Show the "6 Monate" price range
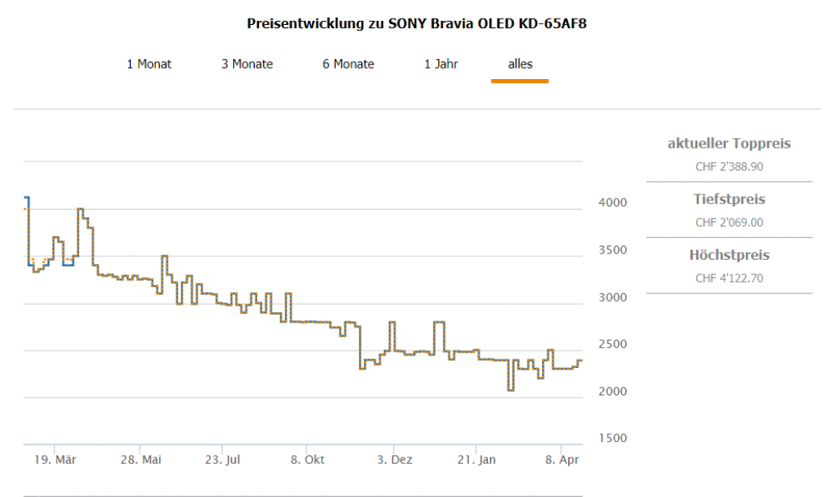Image resolution: width=826 pixels, height=497 pixels. pyautogui.click(x=348, y=65)
